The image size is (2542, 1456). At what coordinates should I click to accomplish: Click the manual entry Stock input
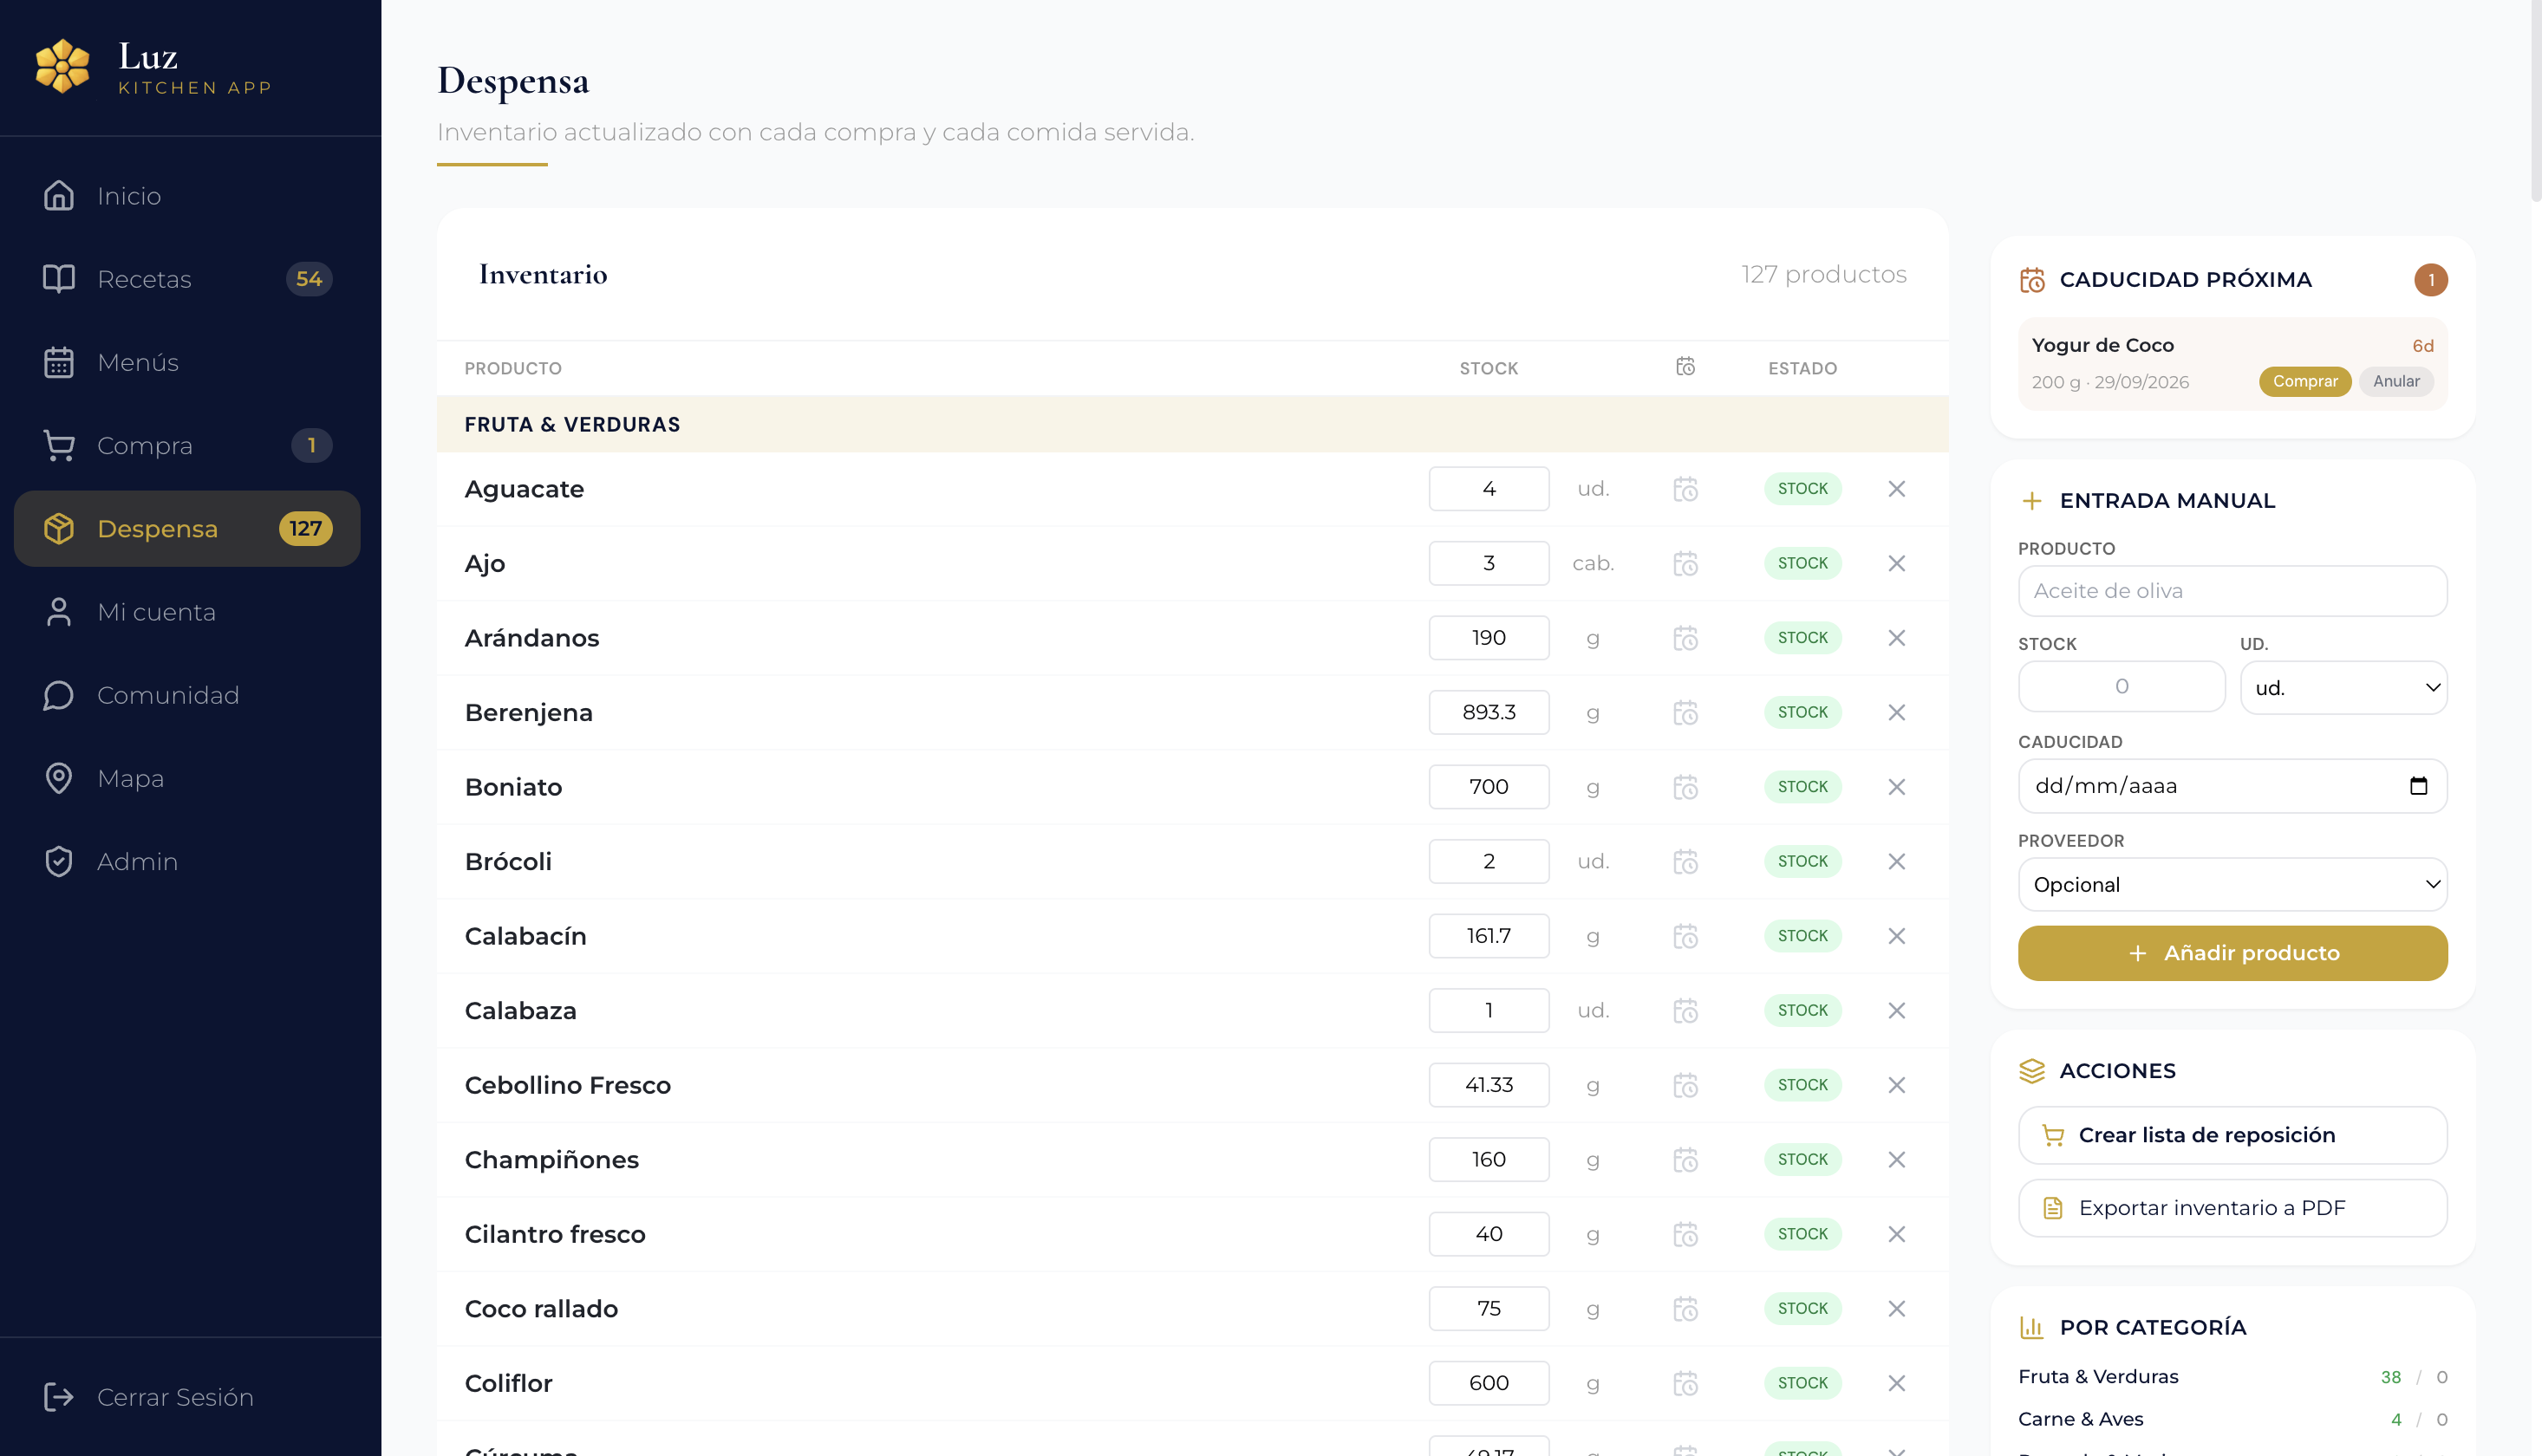[2121, 687]
